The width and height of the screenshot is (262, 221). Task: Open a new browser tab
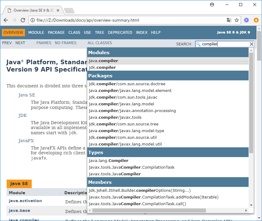69,11
